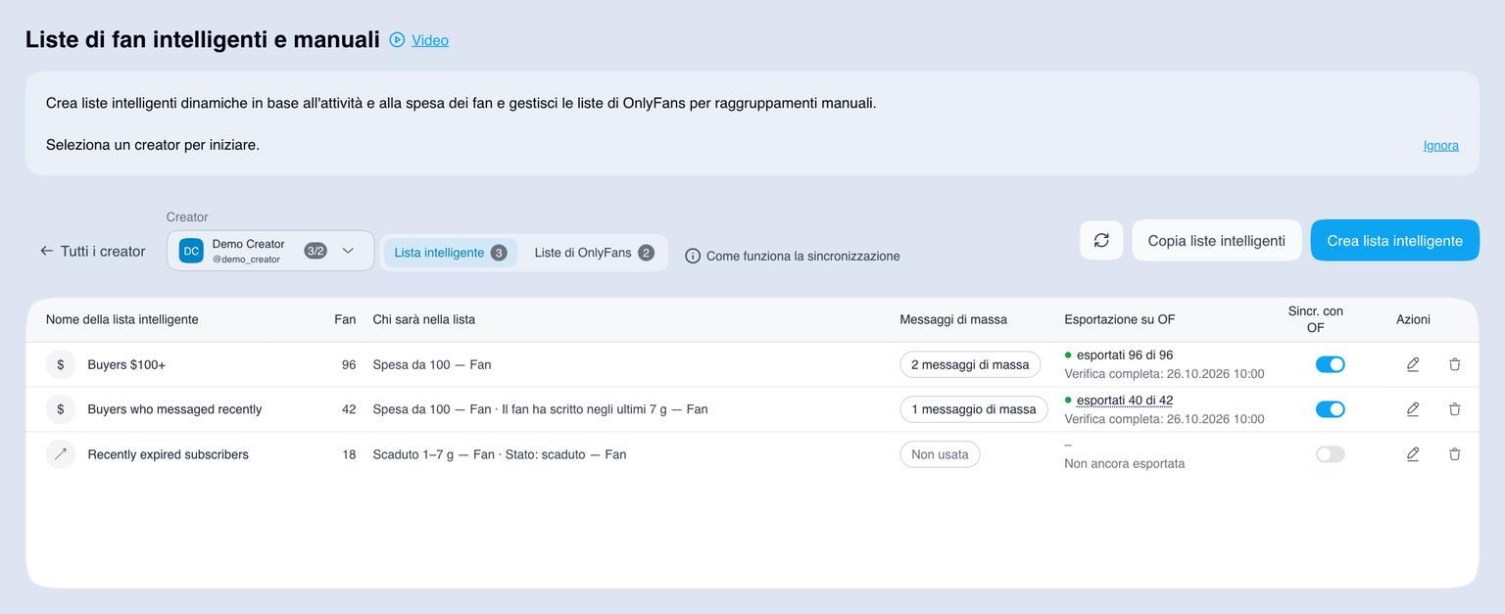
Task: Click Esportazione su OF column header
Action: 1120,319
